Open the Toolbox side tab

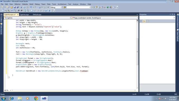pos(1,18)
